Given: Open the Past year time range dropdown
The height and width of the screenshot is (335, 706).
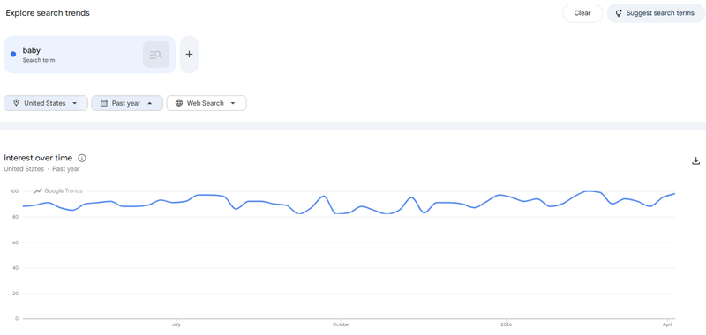Looking at the screenshot, I should pos(127,103).
